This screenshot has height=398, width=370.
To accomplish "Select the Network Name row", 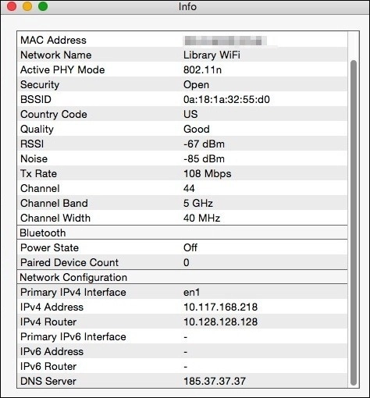I will point(183,55).
